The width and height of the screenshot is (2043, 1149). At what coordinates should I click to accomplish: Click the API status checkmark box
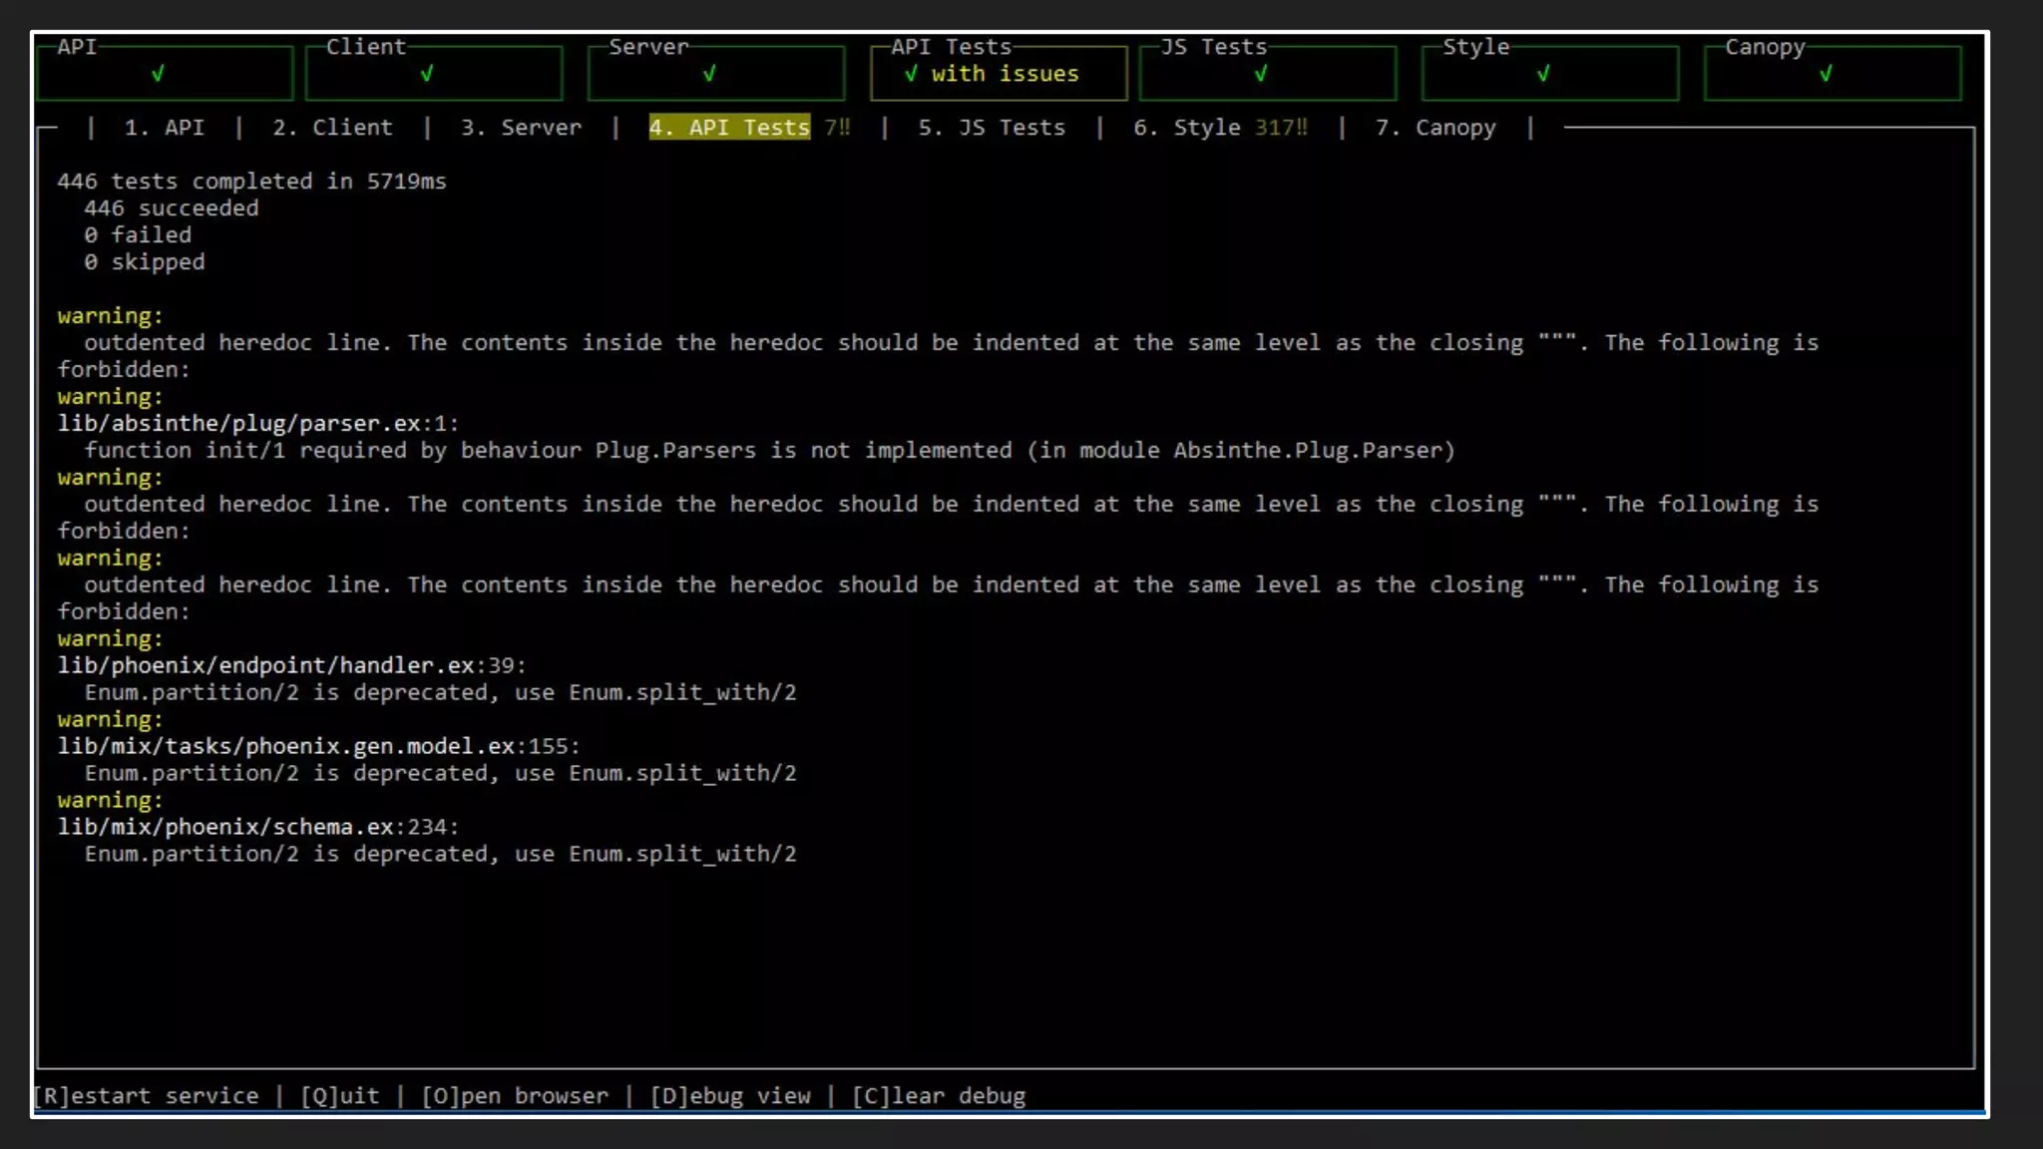tap(158, 74)
